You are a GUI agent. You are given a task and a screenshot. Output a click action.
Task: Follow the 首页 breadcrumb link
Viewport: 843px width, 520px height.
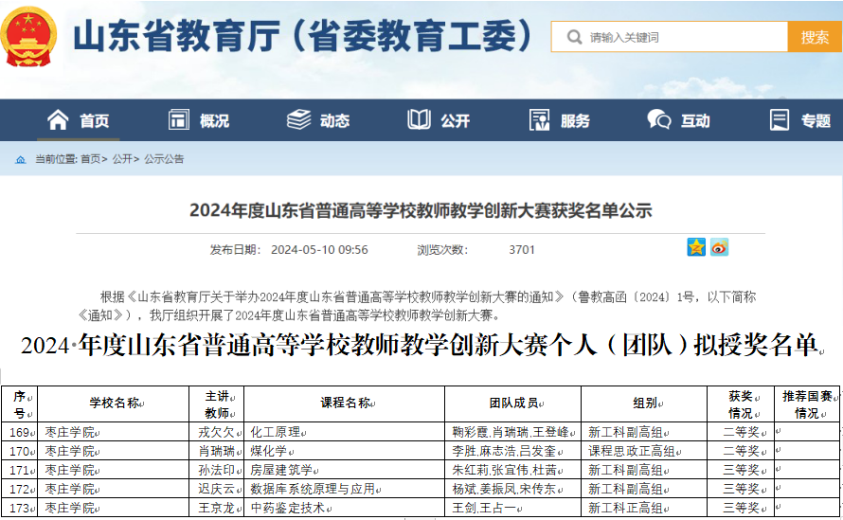(90, 160)
